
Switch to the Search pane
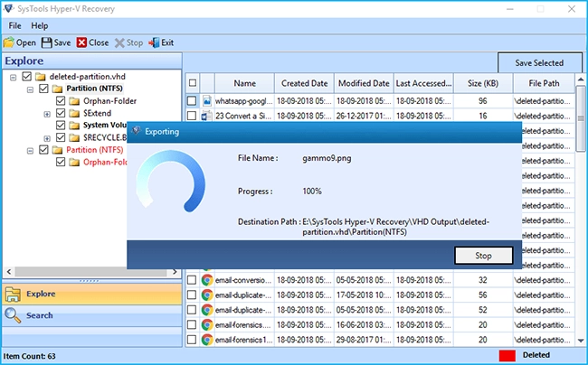click(92, 315)
